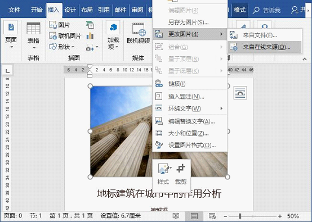The height and width of the screenshot is (222, 312).
Task: Click the Online Pictures (联机图片) button
Action: coord(65,36)
